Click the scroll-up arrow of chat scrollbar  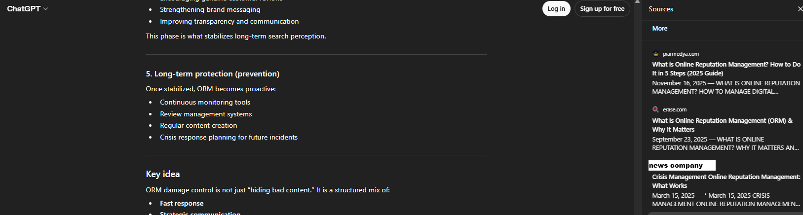click(637, 2)
